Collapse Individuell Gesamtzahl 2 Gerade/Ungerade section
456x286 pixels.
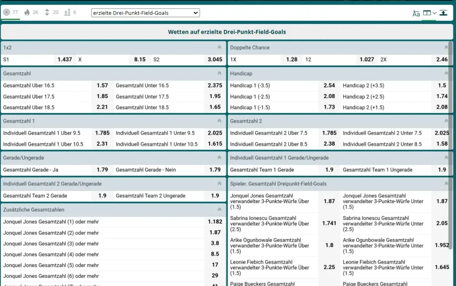click(x=219, y=184)
